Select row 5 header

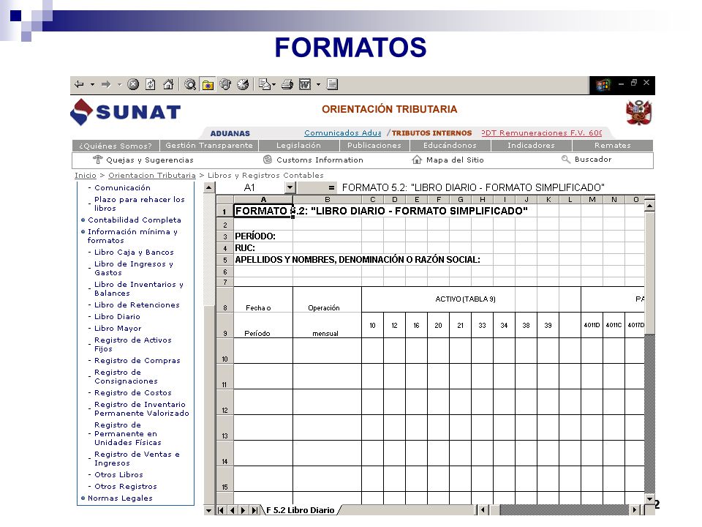224,260
